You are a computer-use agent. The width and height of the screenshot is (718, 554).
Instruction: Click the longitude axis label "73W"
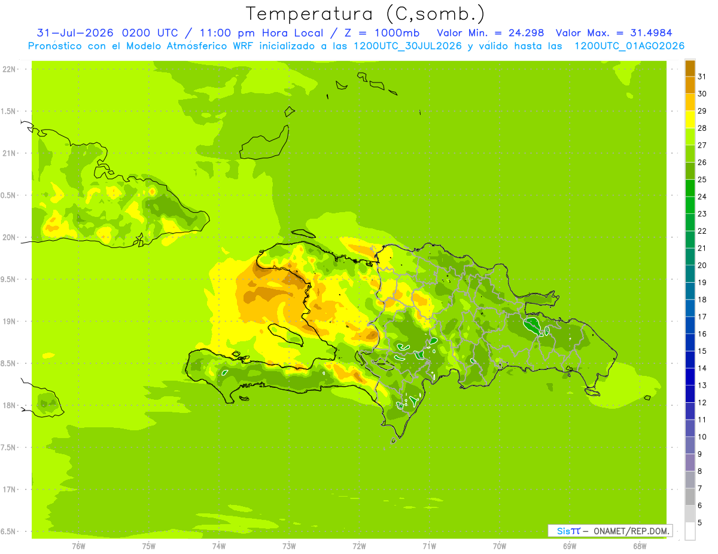(x=289, y=546)
